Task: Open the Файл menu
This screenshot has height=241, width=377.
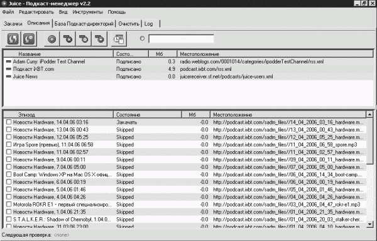Action: coord(8,12)
